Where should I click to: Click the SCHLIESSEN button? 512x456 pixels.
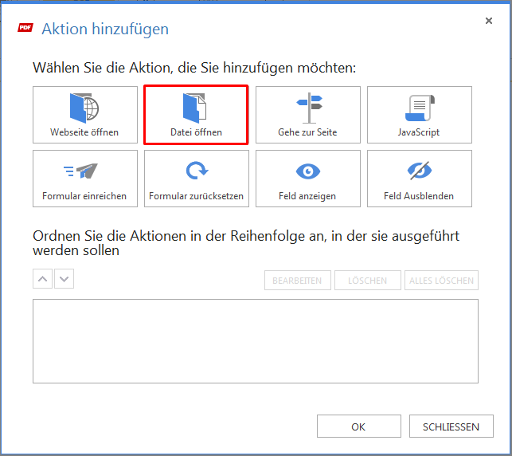tap(451, 427)
